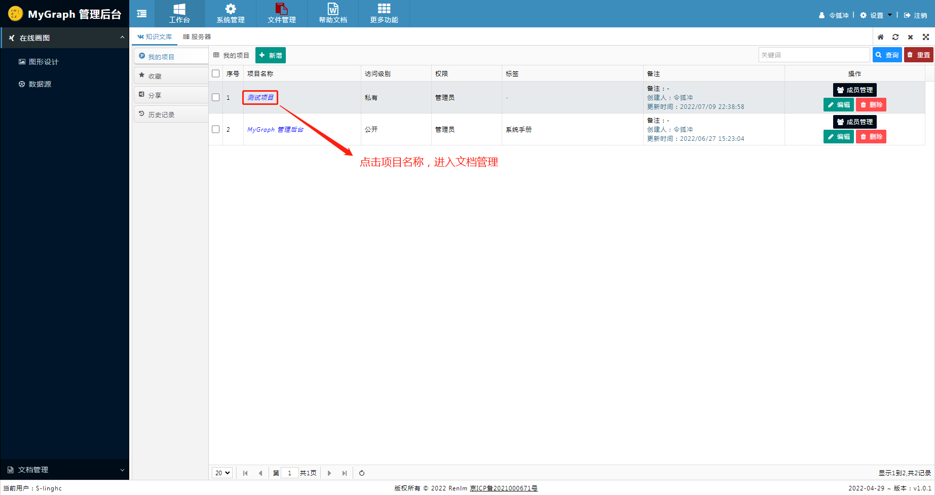Open the page size dropdown showing 20
The height and width of the screenshot is (495, 935).
(222, 473)
